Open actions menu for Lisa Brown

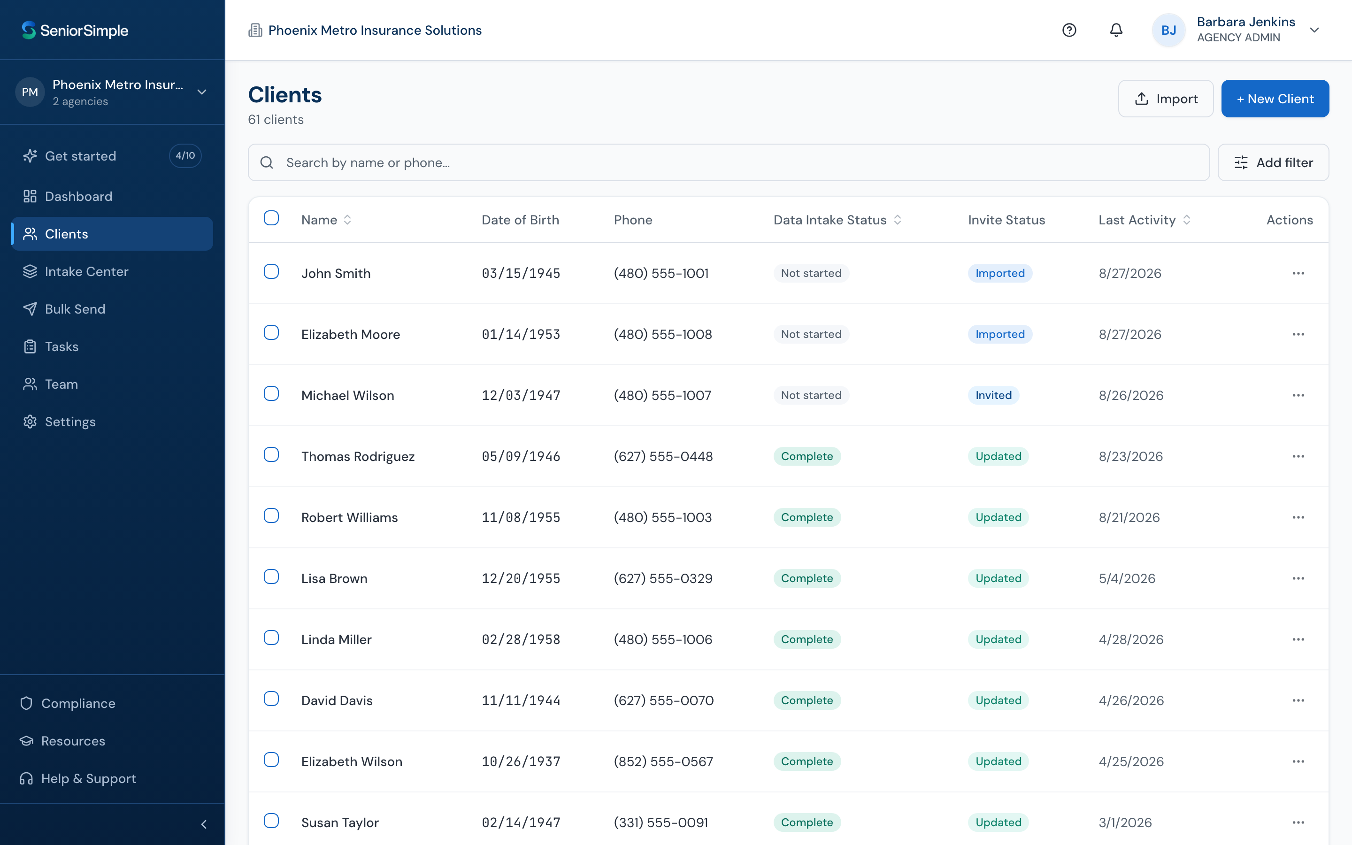click(x=1298, y=578)
